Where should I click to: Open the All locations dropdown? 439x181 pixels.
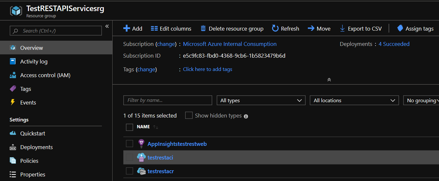click(354, 100)
